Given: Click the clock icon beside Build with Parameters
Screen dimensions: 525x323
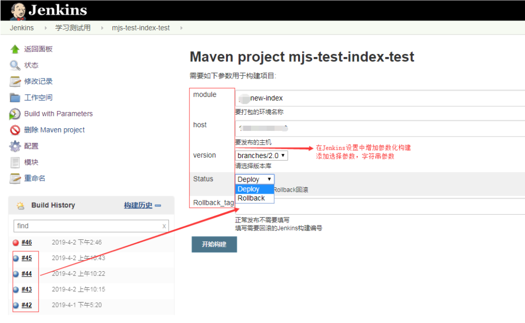Looking at the screenshot, I should click(x=15, y=114).
